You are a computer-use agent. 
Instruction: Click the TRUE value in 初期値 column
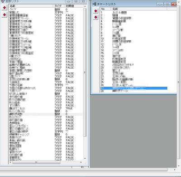69,108
